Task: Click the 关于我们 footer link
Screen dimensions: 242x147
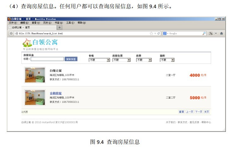Action: (171, 122)
